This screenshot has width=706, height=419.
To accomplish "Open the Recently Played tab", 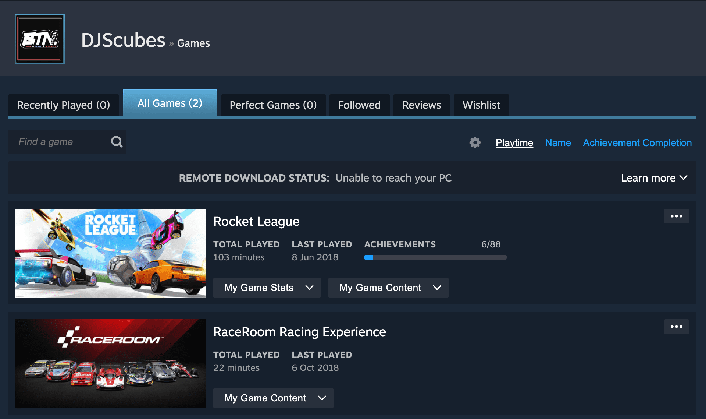I will 64,105.
